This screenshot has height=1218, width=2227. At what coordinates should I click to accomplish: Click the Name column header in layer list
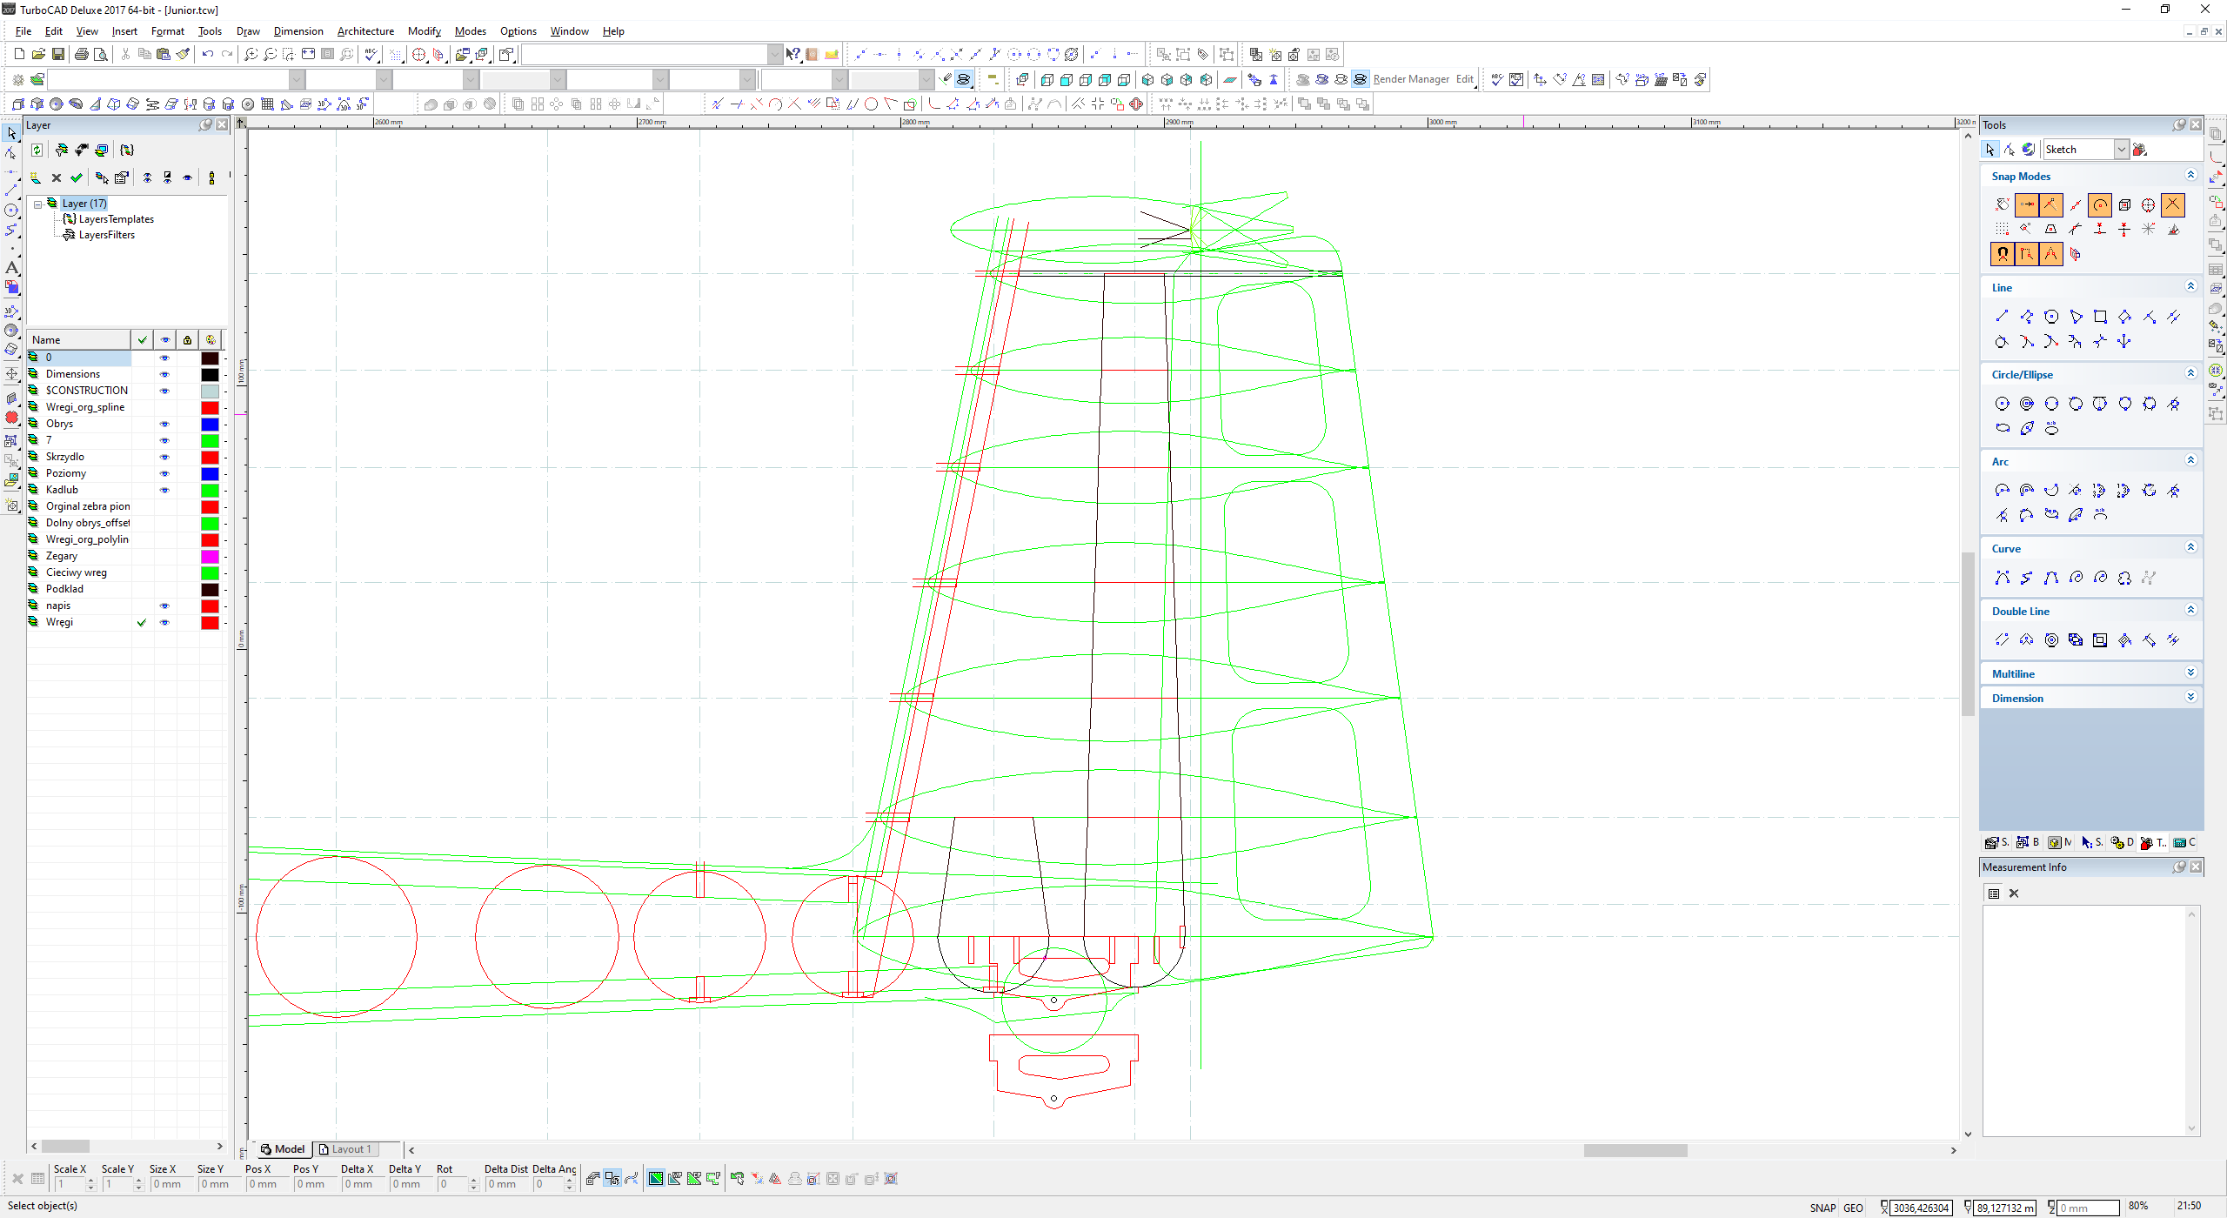pyautogui.click(x=78, y=340)
